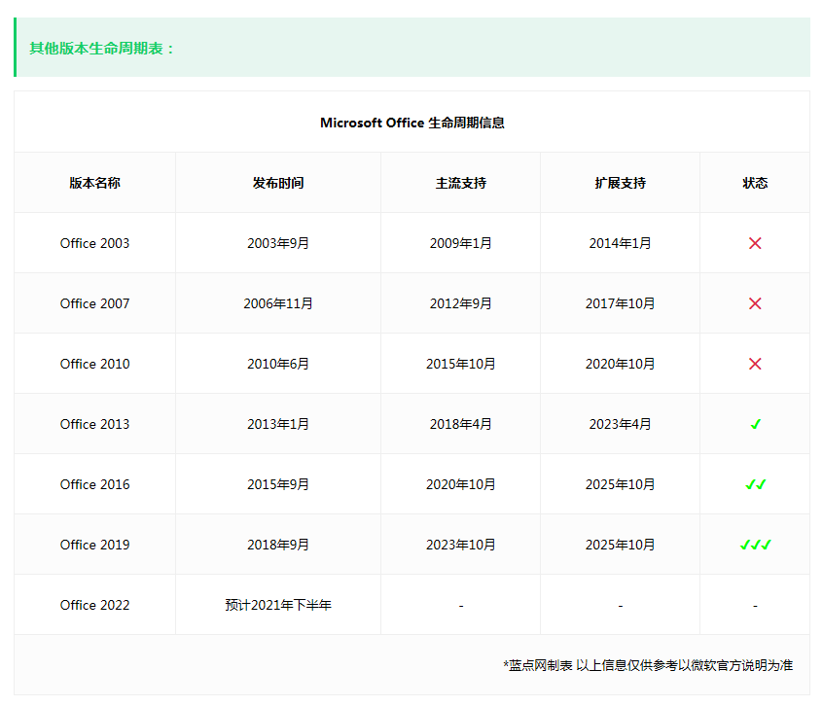Viewport: 823px width, 706px height.
Task: Select the Office 2019 cell
Action: coord(95,545)
